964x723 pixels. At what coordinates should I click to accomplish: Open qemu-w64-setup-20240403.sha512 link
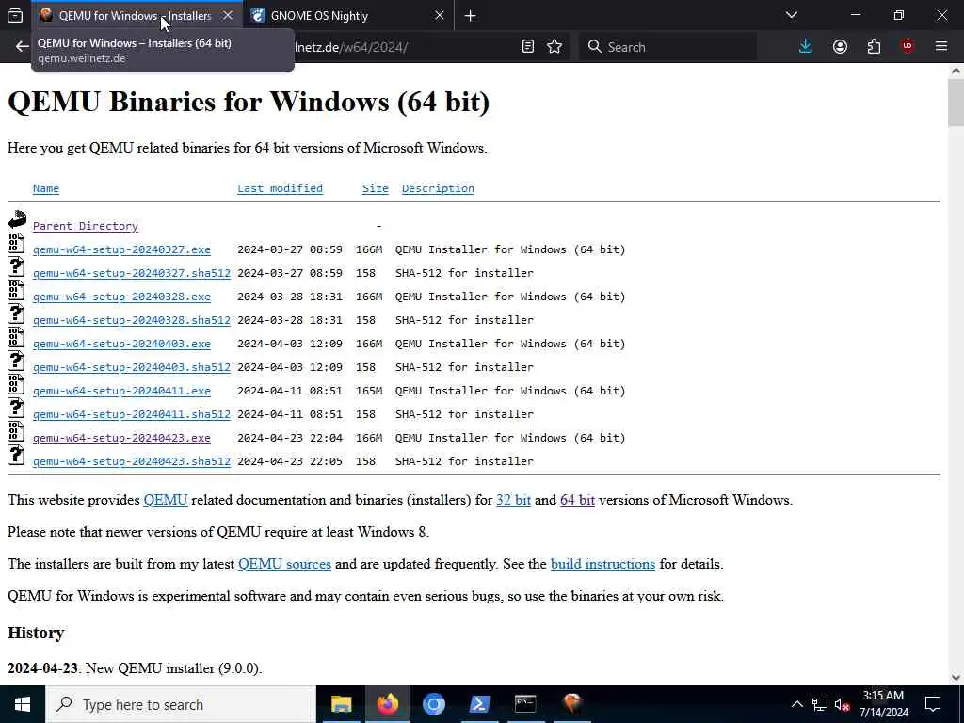(x=132, y=367)
